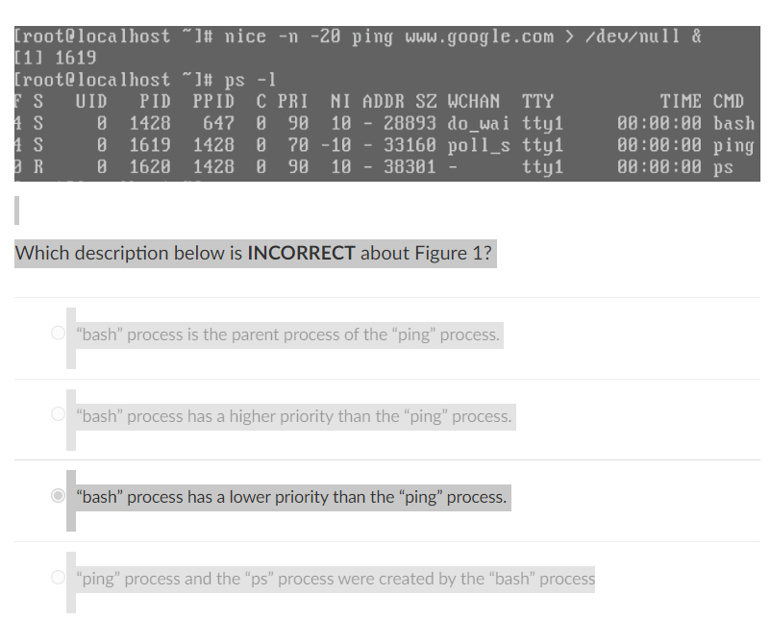The width and height of the screenshot is (771, 620).
Task: Click the answer stating bash has higher priority
Action: pyautogui.click(x=294, y=416)
